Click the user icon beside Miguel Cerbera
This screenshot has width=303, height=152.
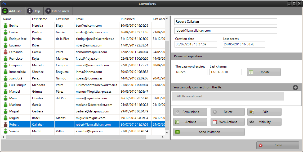point(6,111)
